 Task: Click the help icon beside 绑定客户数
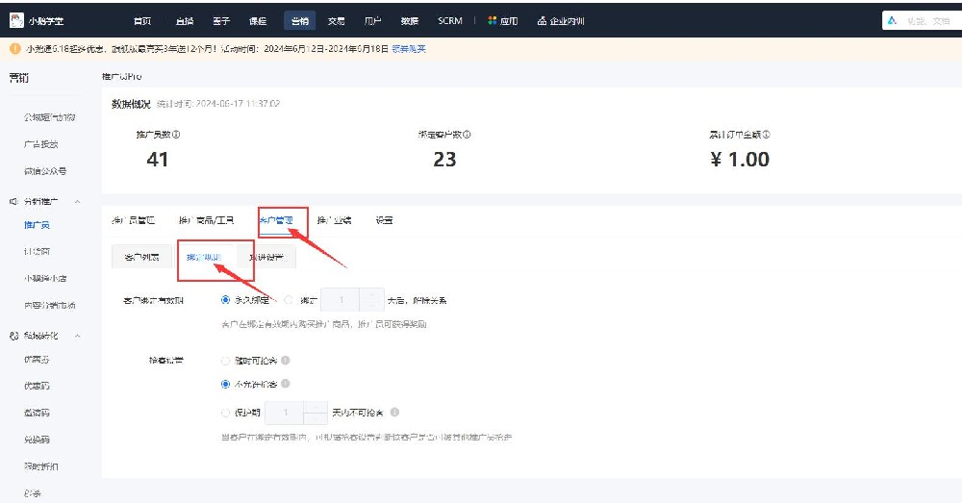pos(467,135)
